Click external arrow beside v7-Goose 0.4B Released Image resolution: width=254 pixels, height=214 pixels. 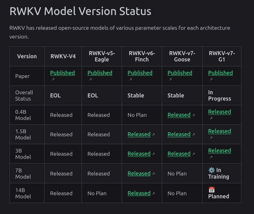(193, 115)
